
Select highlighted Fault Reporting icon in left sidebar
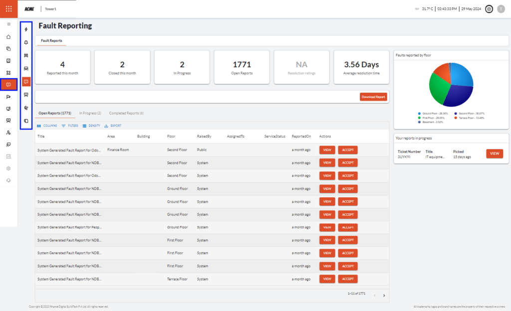coord(8,85)
